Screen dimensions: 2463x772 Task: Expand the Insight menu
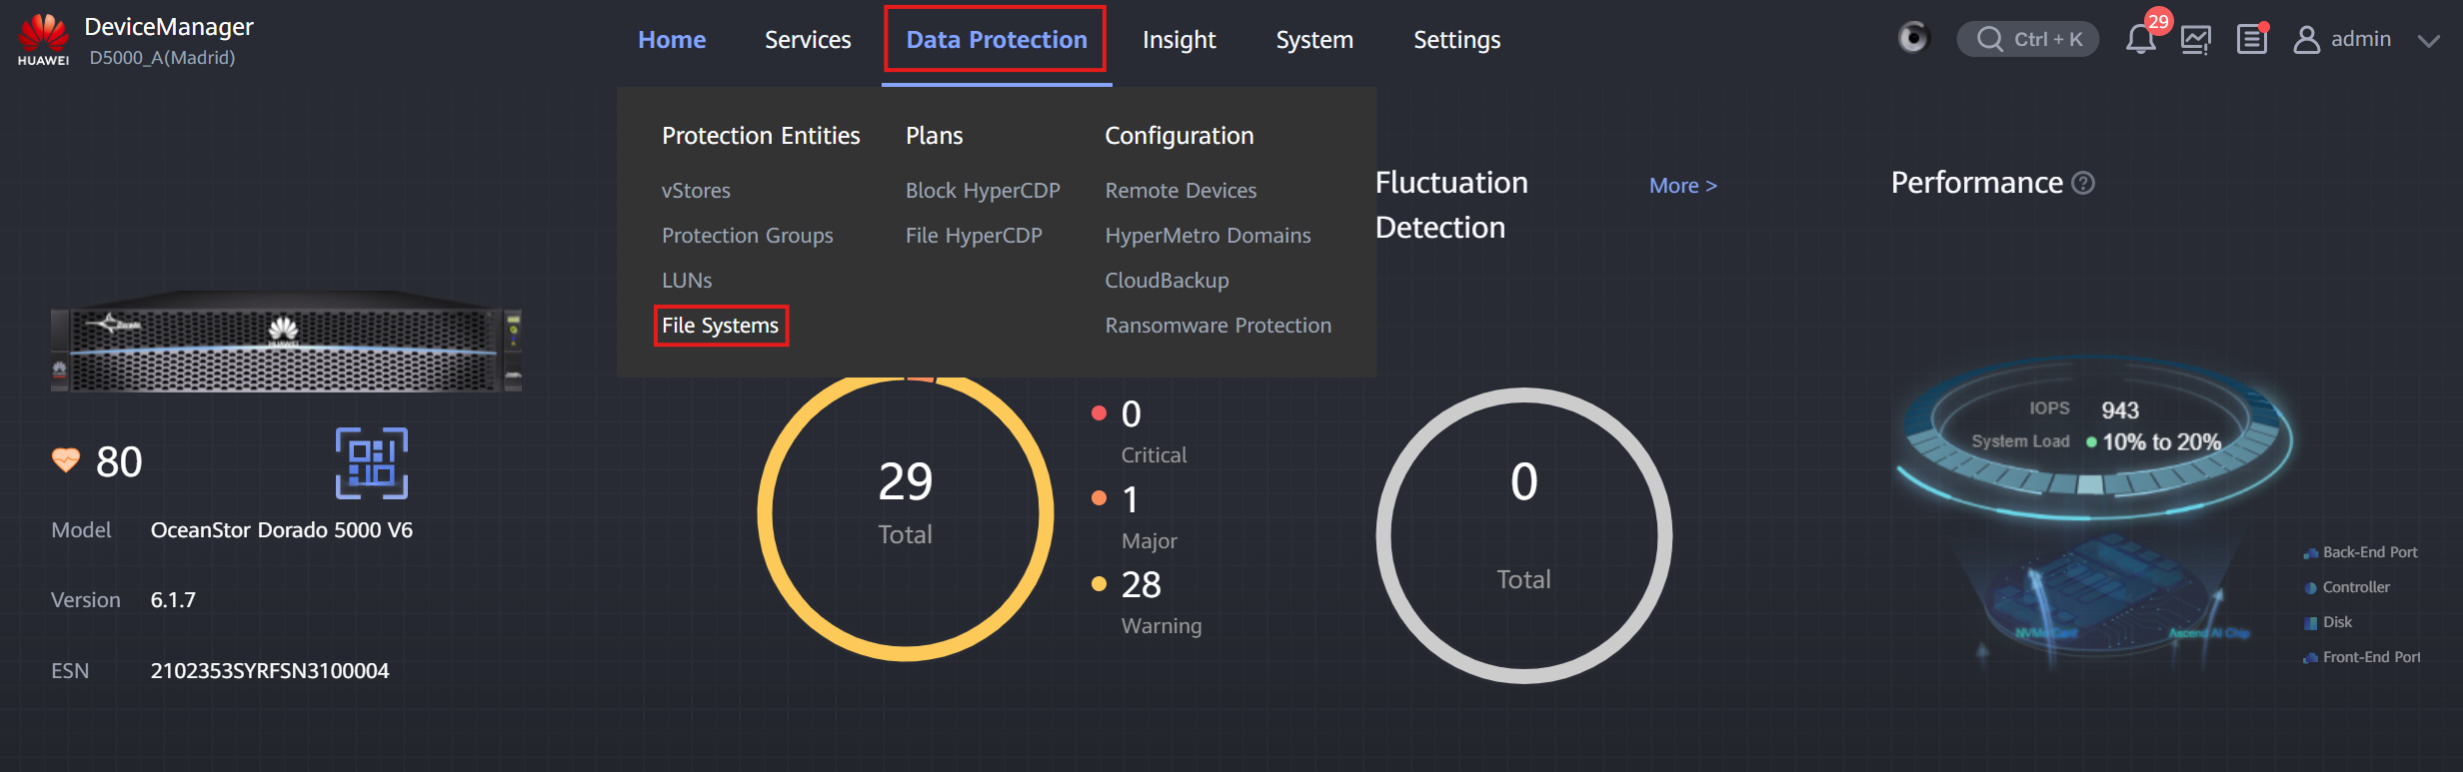pos(1179,39)
